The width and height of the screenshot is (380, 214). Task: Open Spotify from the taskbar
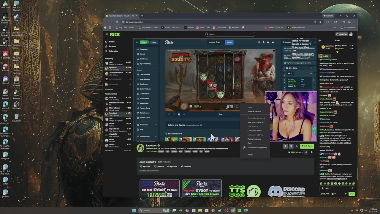(x=239, y=210)
